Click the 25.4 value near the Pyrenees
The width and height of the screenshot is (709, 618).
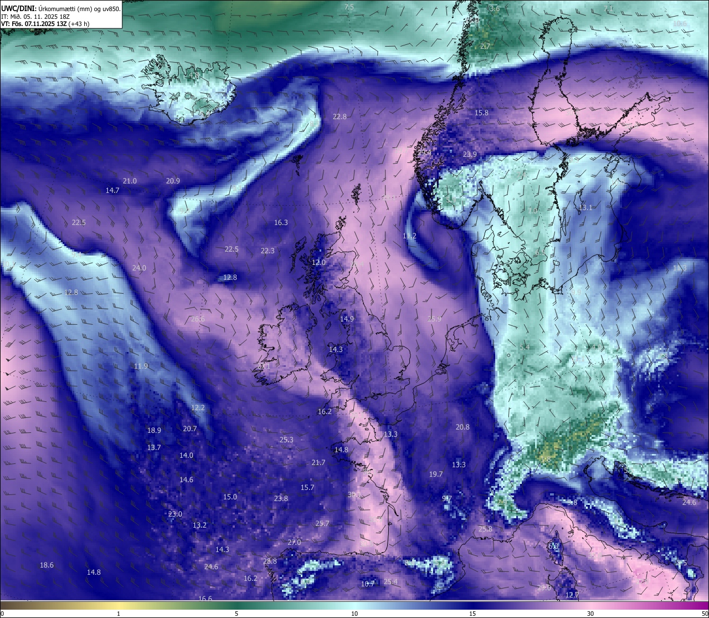[x=391, y=581]
